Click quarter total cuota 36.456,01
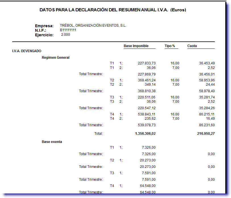The height and width of the screenshot is (198, 231). tap(207, 74)
